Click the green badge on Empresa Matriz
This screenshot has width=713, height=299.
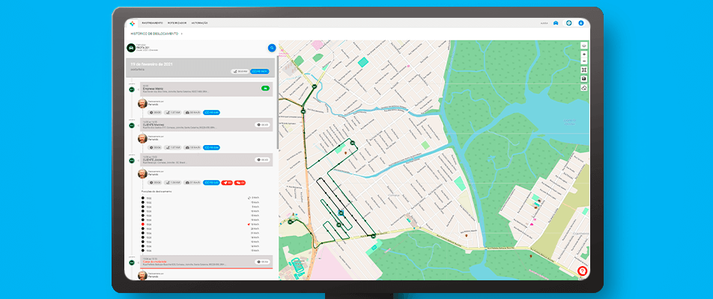265,88
